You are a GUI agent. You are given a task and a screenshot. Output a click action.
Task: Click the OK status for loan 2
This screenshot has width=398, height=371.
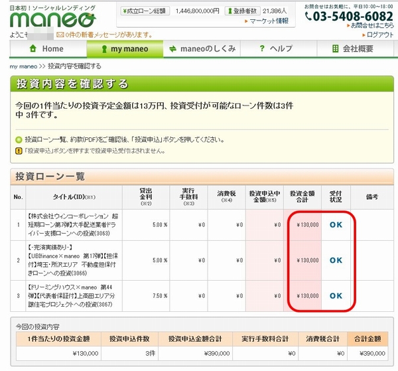(x=336, y=260)
